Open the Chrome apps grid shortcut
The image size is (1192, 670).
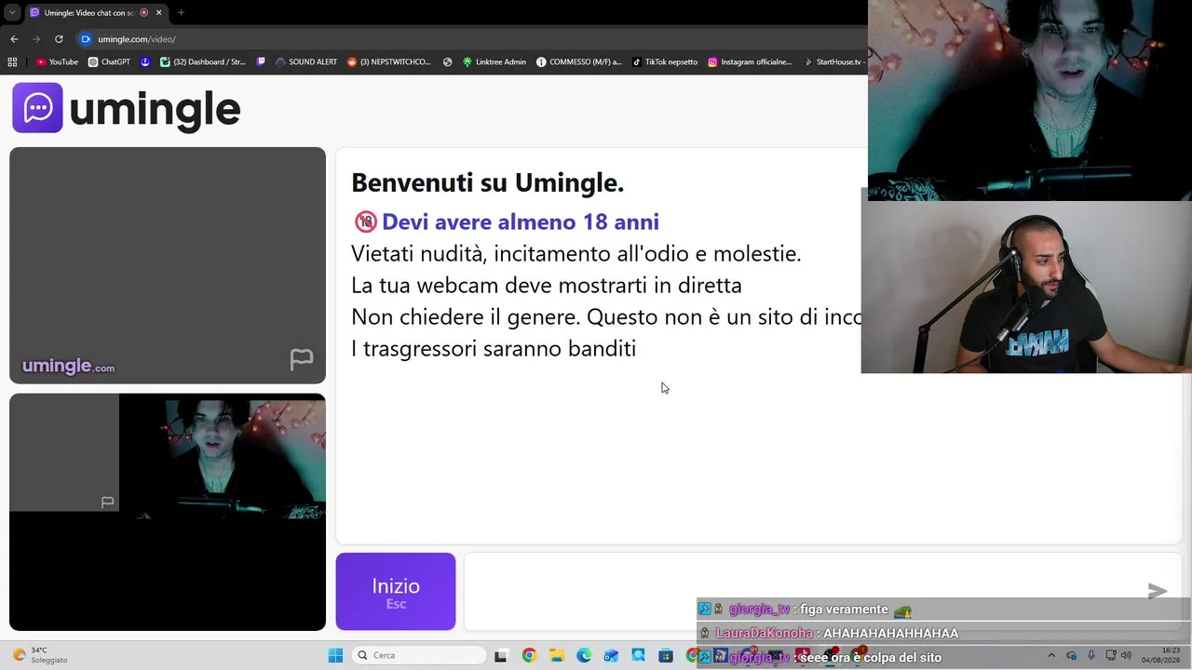pyautogui.click(x=12, y=62)
